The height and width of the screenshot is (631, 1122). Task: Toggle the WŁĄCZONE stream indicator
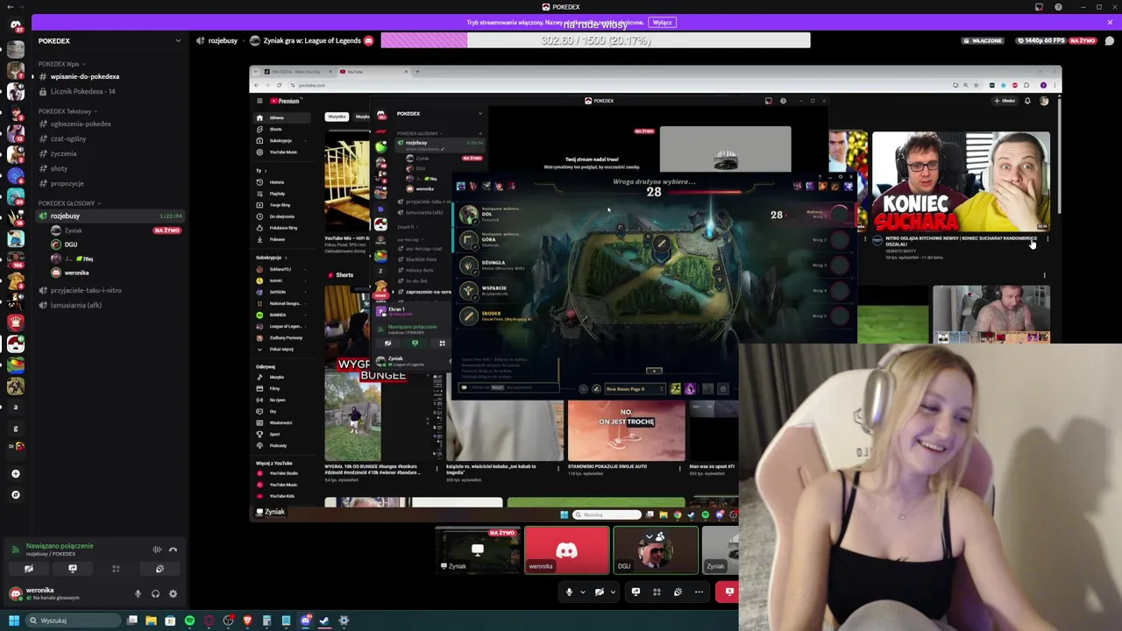983,40
